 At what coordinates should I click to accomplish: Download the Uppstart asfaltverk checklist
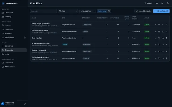pos(163,51)
